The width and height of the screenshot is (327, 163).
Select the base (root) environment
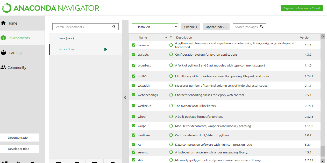66,38
